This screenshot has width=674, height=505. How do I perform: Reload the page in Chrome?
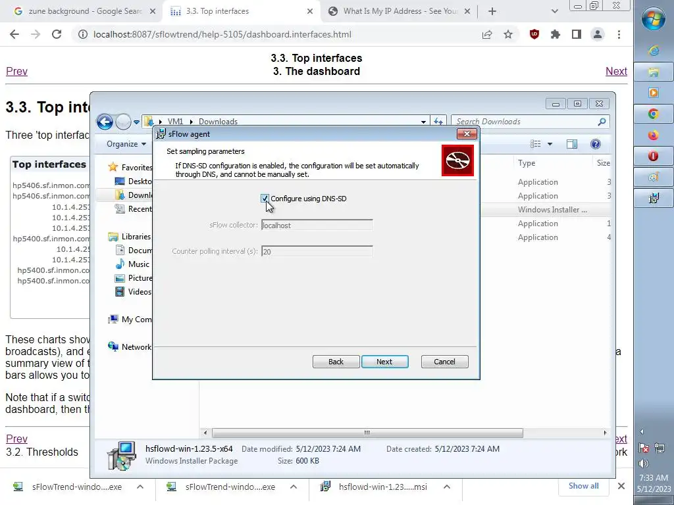[57, 34]
